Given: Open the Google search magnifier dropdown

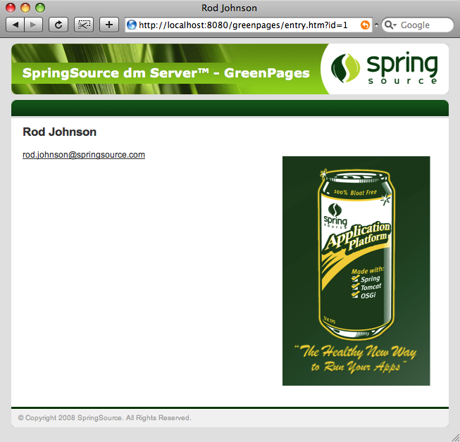Looking at the screenshot, I should point(390,25).
